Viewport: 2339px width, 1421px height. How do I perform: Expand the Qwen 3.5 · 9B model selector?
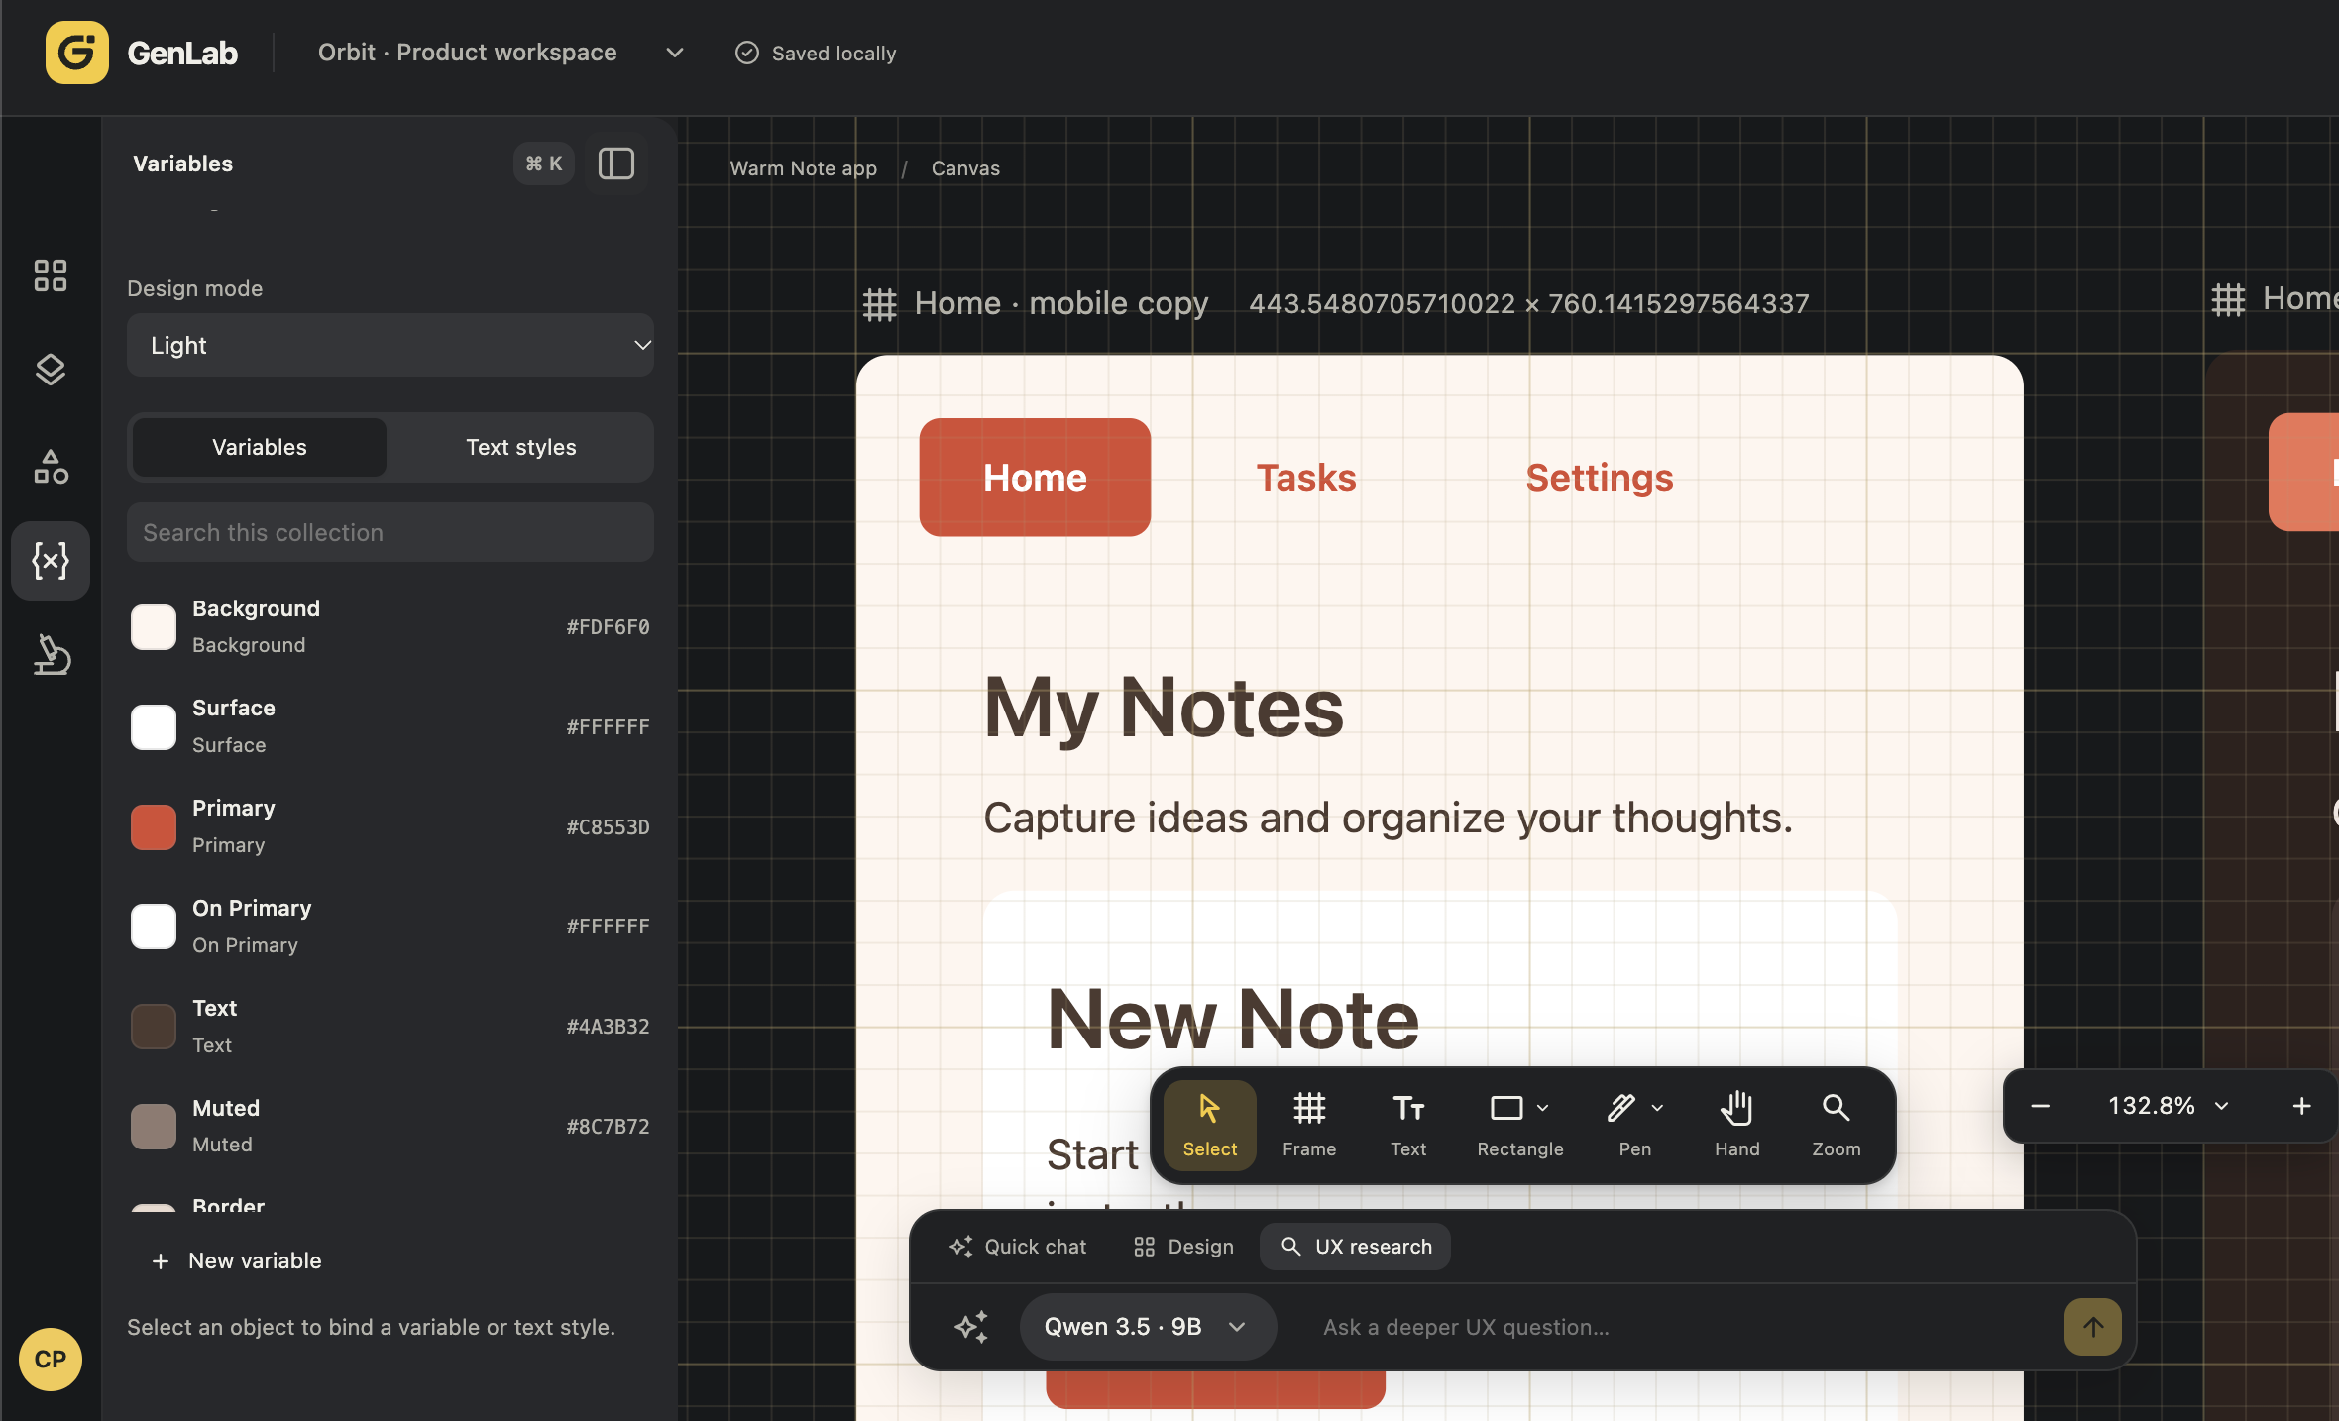pyautogui.click(x=1147, y=1326)
